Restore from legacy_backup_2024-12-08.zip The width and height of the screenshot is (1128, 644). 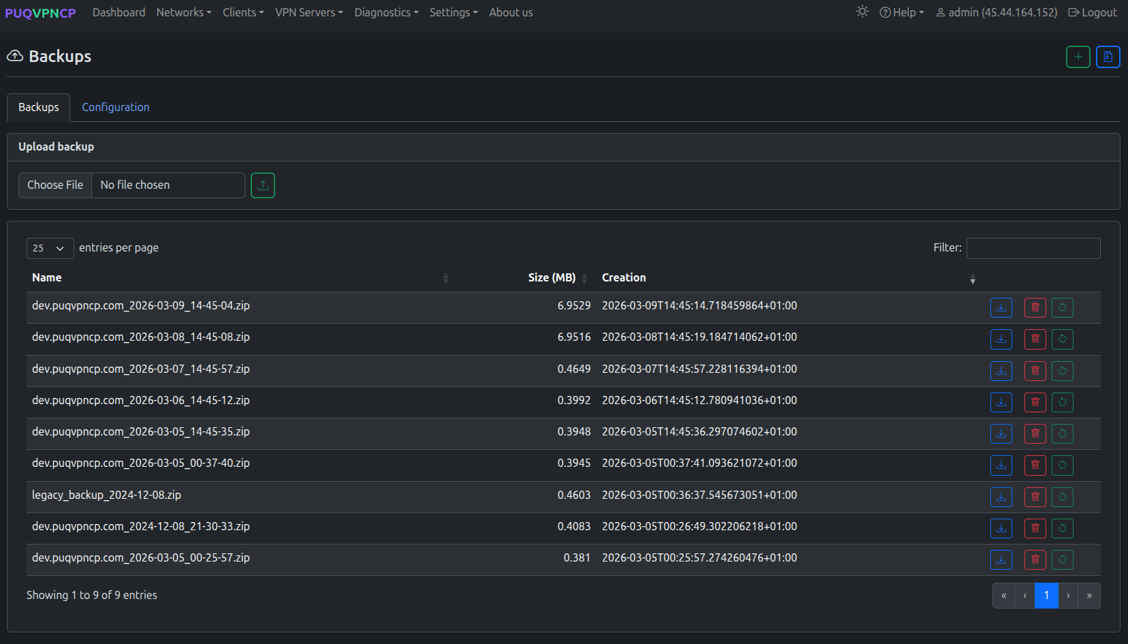[x=1062, y=497]
